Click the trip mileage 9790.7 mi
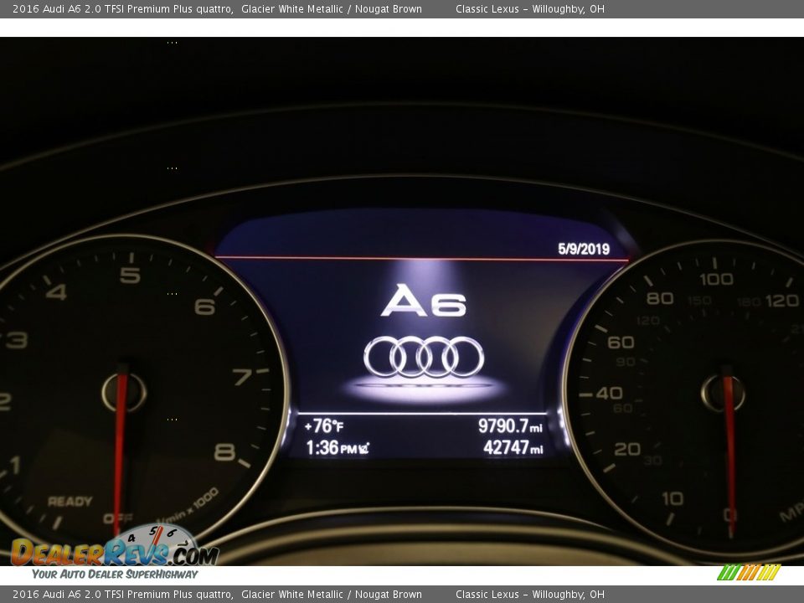Screen dimensions: 804x603 [510, 425]
